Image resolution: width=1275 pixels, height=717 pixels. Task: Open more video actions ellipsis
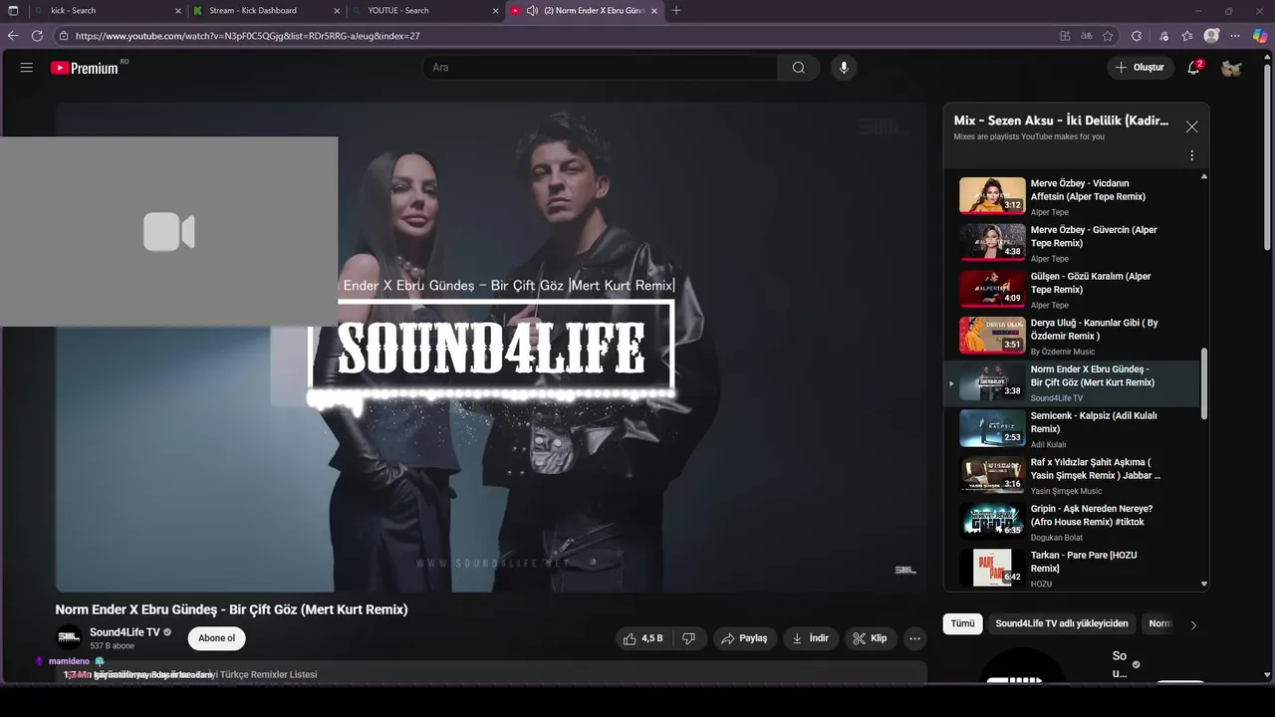[x=914, y=638]
